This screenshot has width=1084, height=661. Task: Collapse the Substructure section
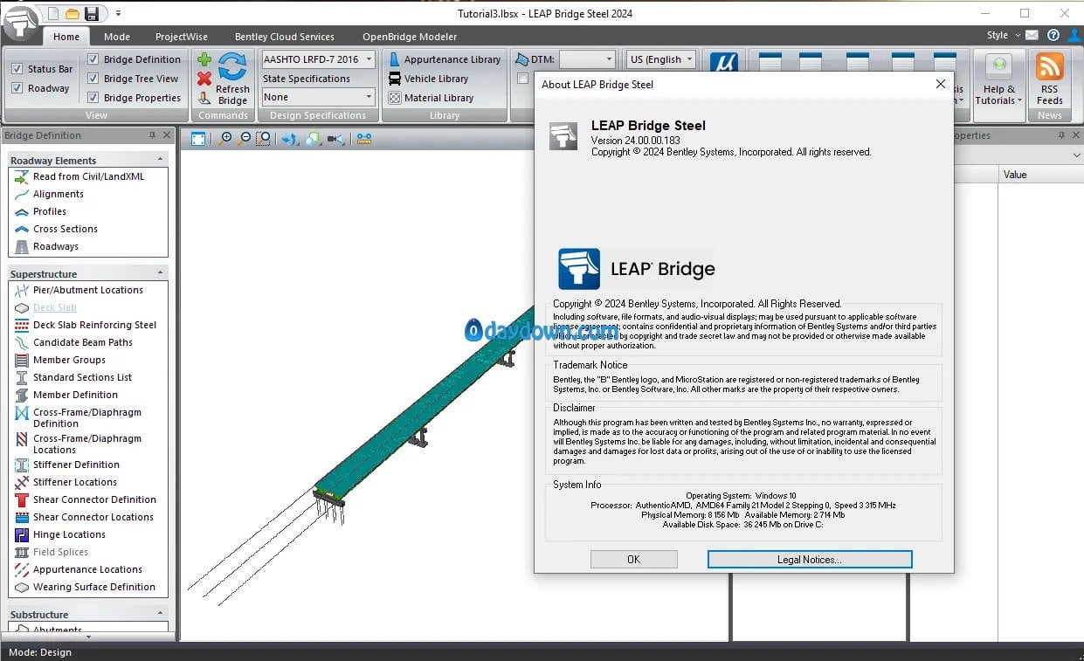[160, 614]
